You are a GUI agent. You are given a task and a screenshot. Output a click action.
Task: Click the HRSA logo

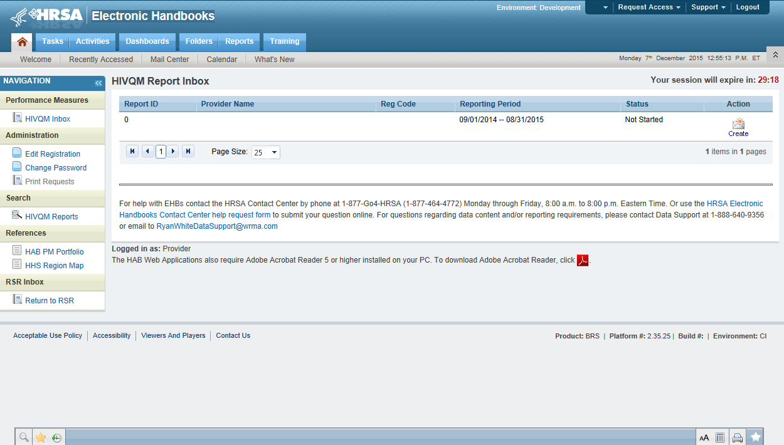pyautogui.click(x=46, y=16)
